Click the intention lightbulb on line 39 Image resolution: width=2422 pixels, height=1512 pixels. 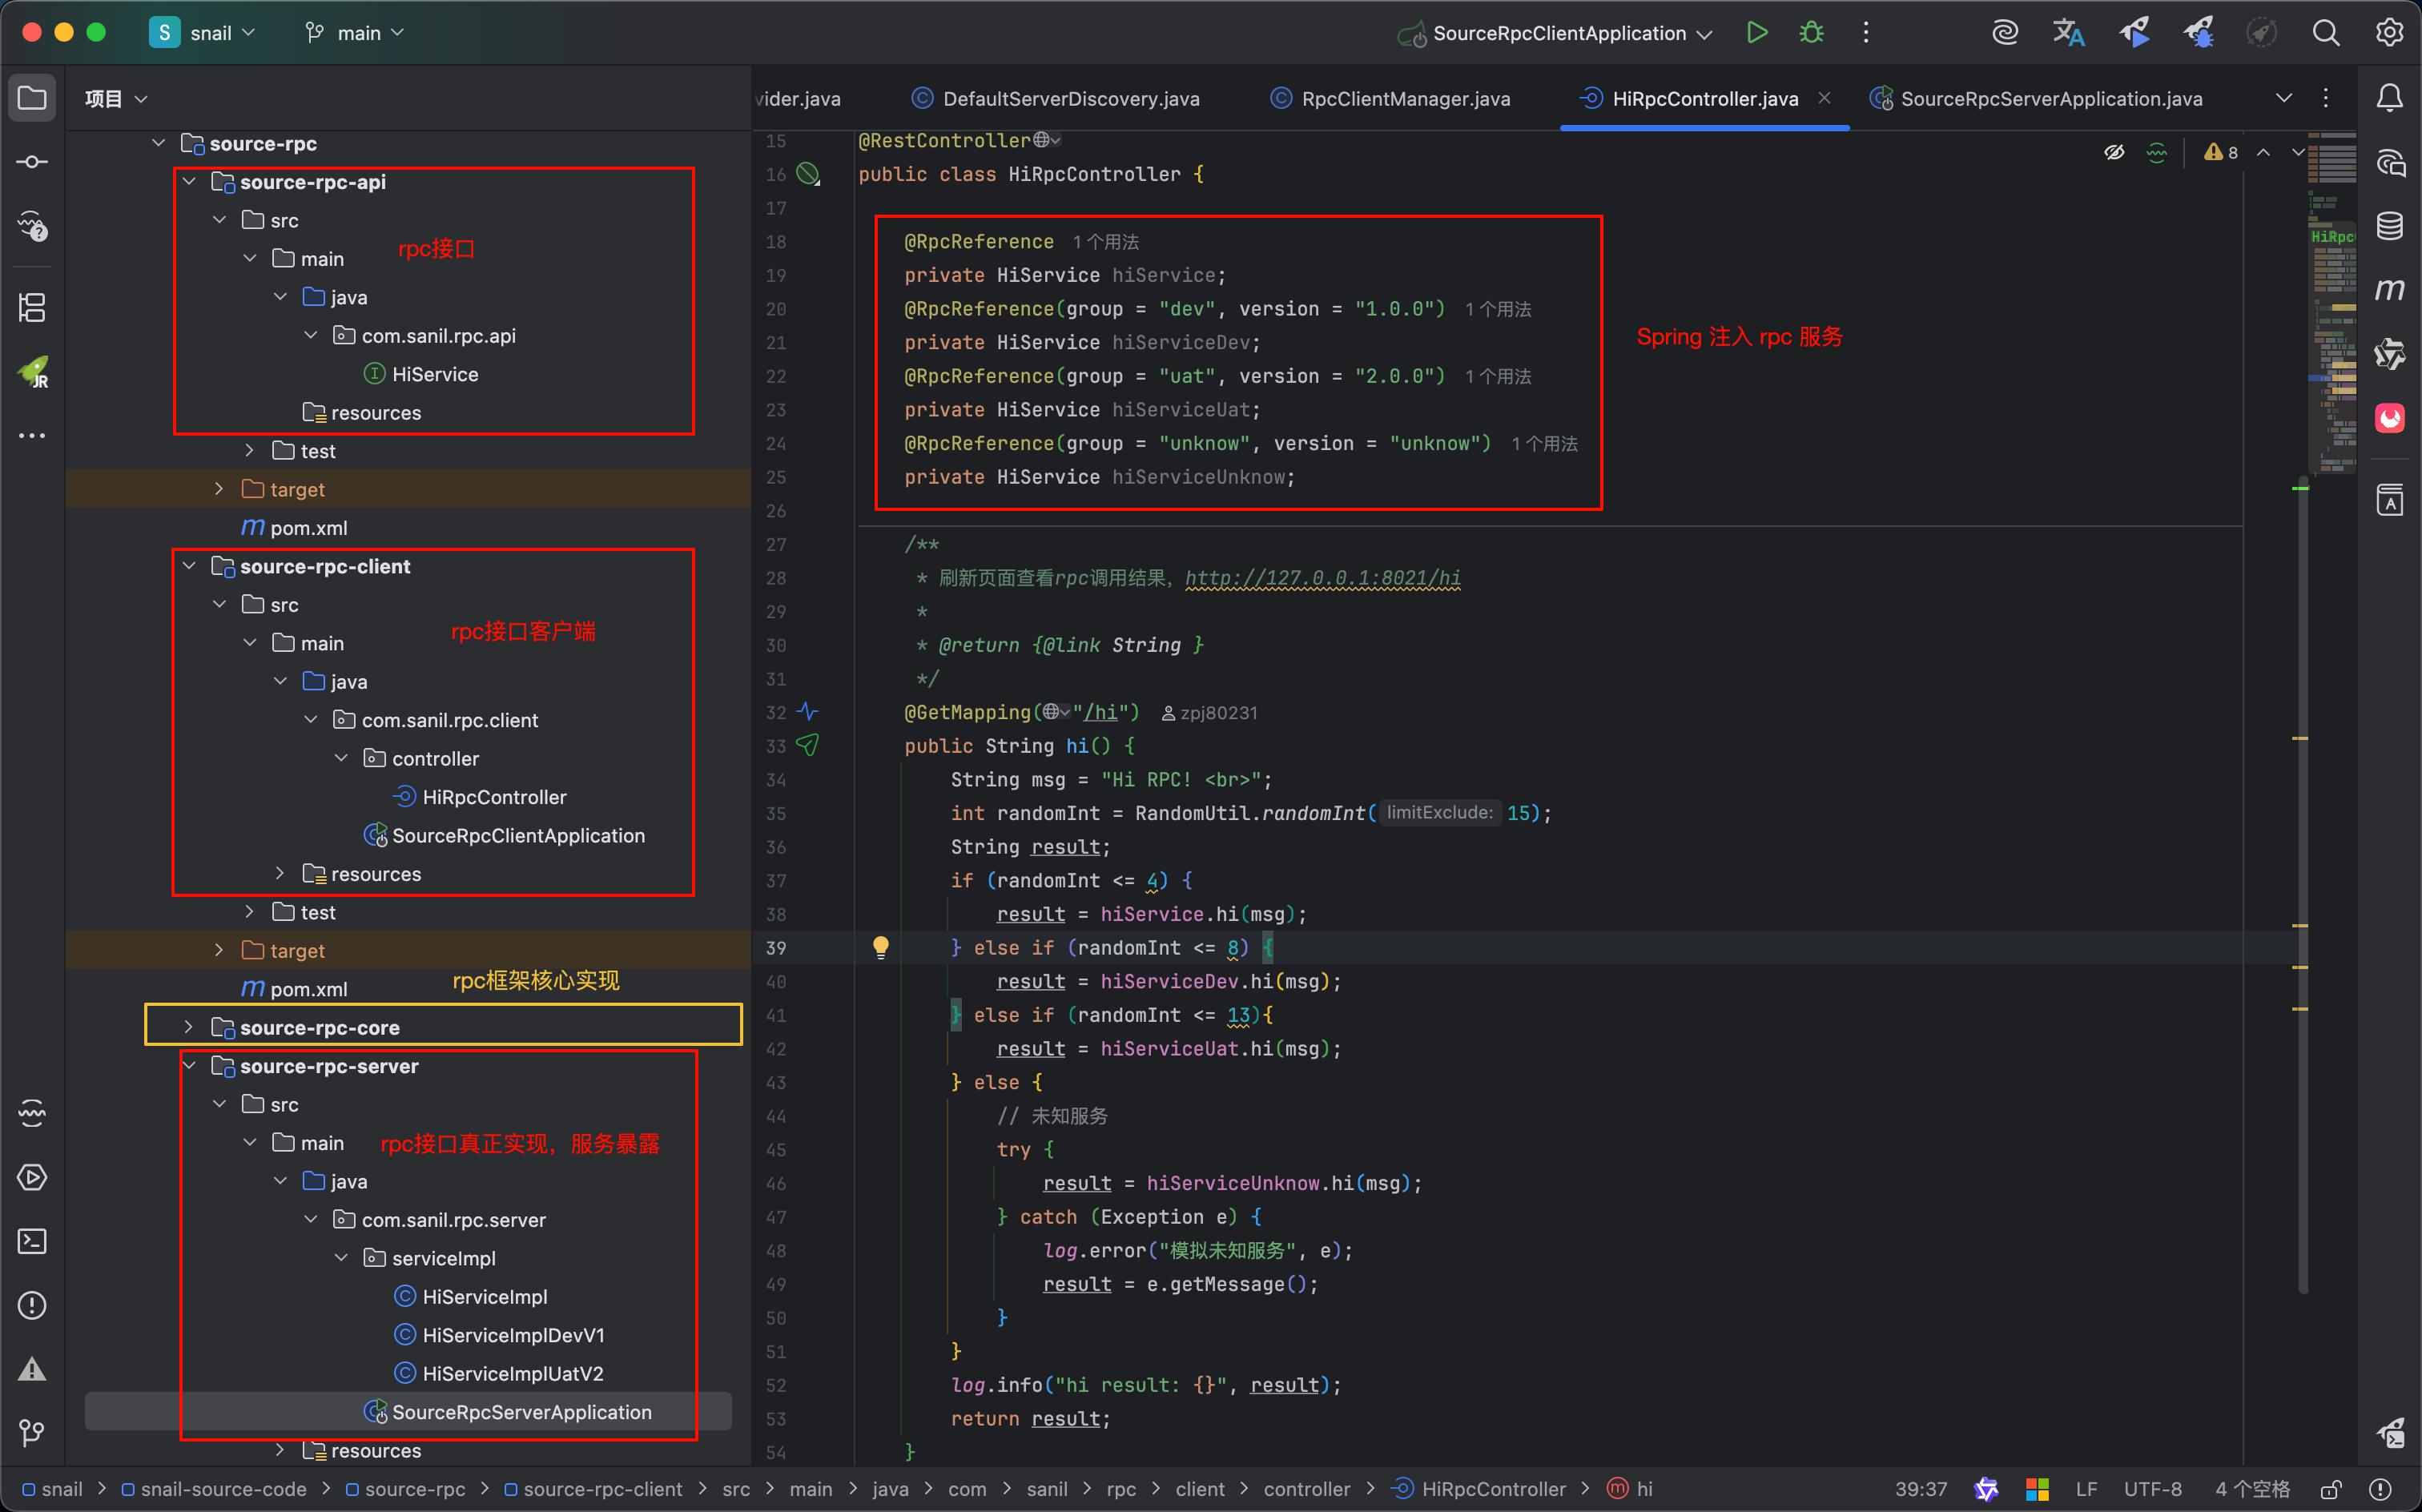click(880, 946)
